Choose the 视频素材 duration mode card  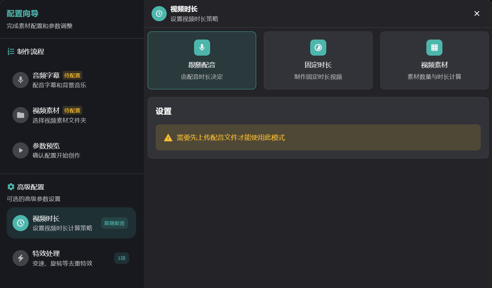[x=434, y=67]
